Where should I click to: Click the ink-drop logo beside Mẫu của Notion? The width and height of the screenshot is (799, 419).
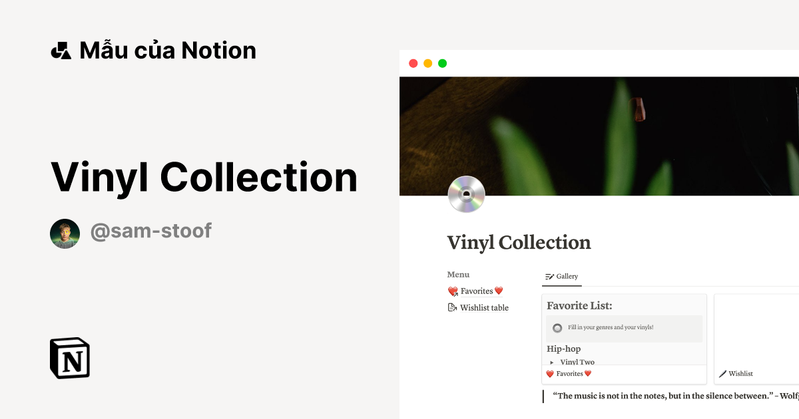[x=61, y=50]
